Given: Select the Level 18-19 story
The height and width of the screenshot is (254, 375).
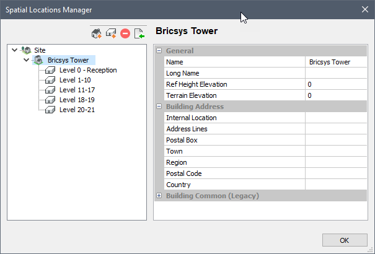Looking at the screenshot, I should (x=77, y=100).
